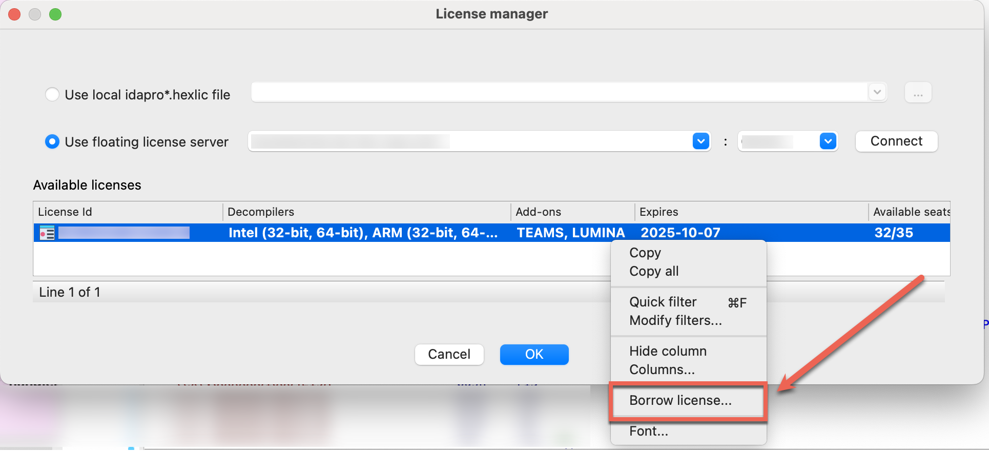Select 'Use floating license server' radio button
The image size is (989, 452).
pos(52,142)
